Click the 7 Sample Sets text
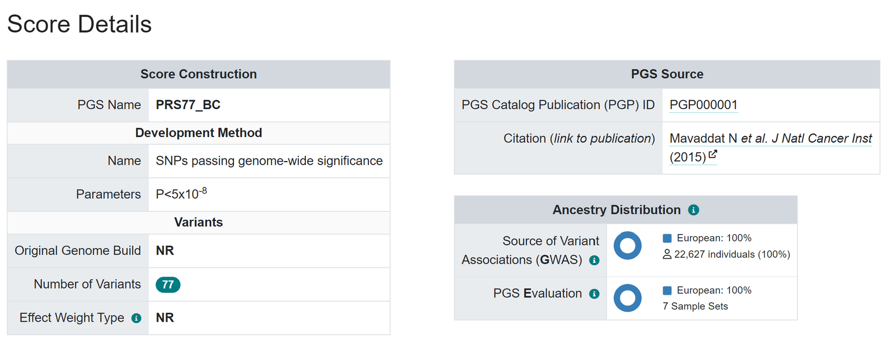The height and width of the screenshot is (350, 892). point(695,306)
